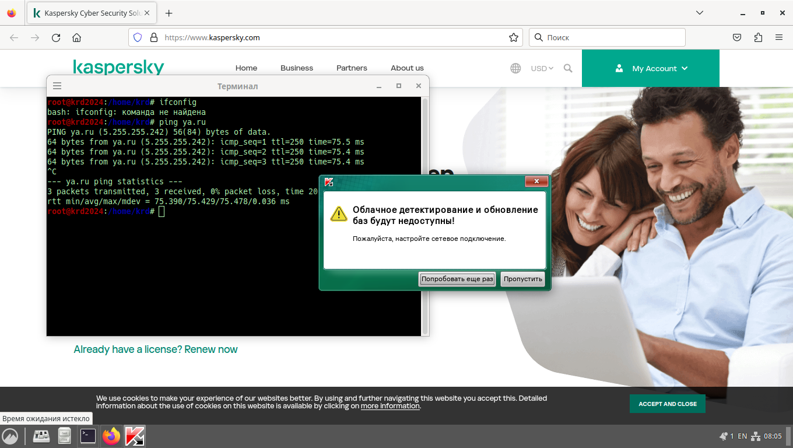Switch to Terminal from taskbar

88,436
